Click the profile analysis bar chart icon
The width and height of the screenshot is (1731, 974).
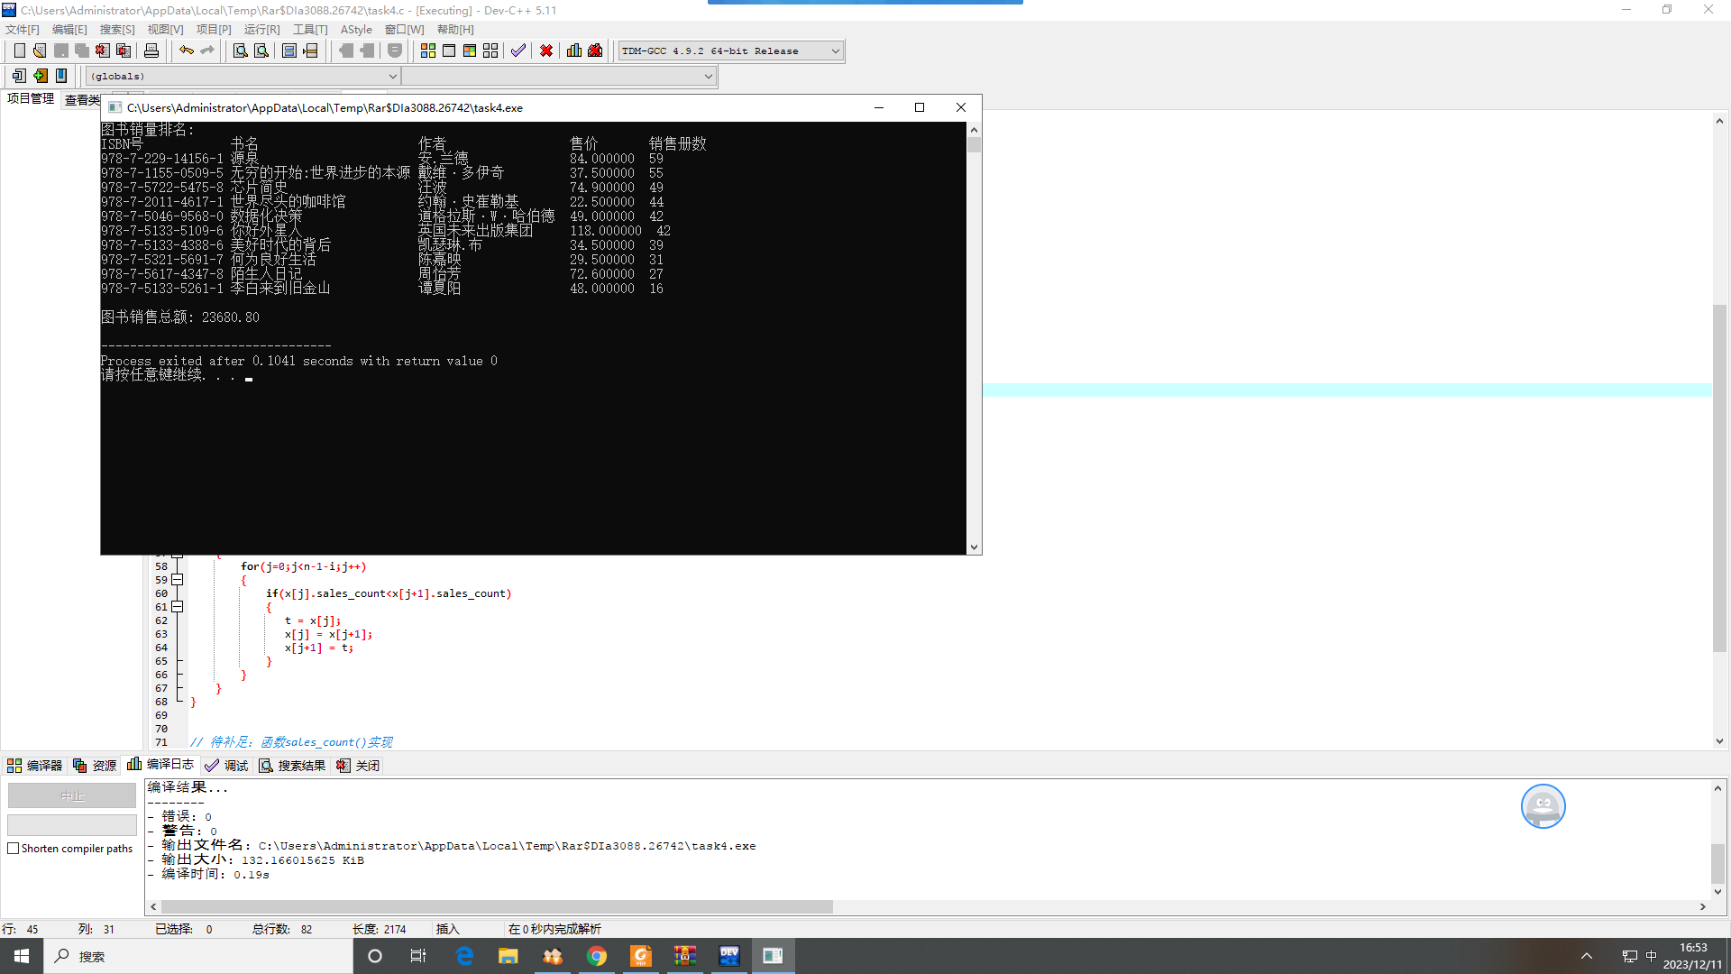click(x=574, y=51)
